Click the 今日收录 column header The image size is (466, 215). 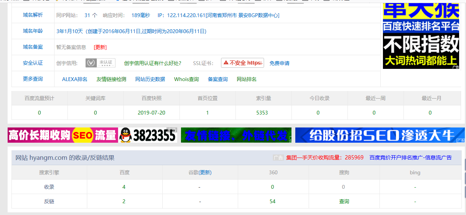click(320, 98)
